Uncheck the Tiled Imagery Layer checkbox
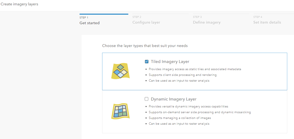The height and width of the screenshot is (139, 294). (x=146, y=62)
